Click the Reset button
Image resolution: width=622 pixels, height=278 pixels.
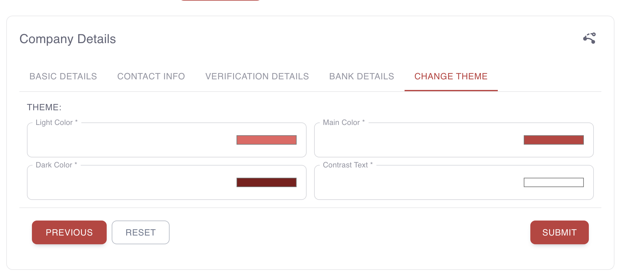point(140,232)
